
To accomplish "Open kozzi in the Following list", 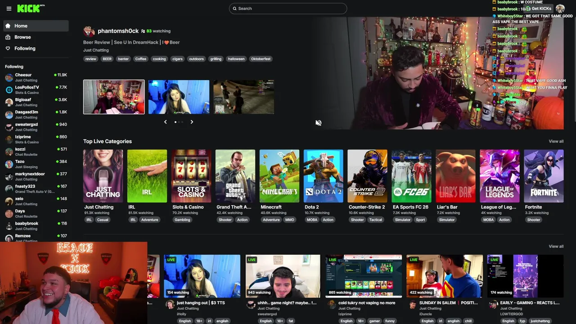I will (x=36, y=152).
